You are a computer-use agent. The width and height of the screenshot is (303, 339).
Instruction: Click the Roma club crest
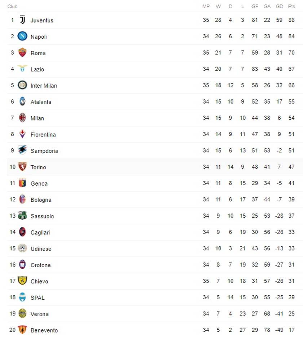pyautogui.click(x=22, y=53)
